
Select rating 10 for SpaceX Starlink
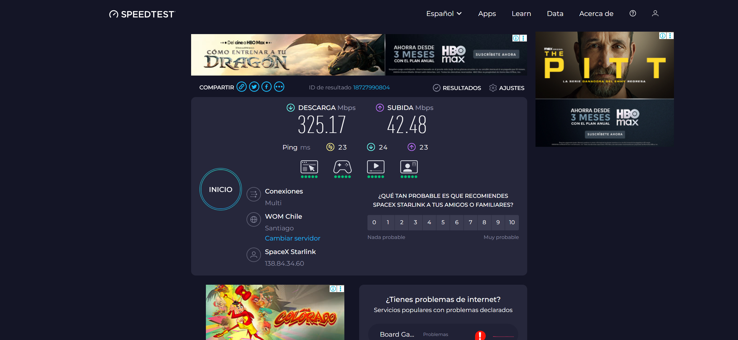click(511, 222)
